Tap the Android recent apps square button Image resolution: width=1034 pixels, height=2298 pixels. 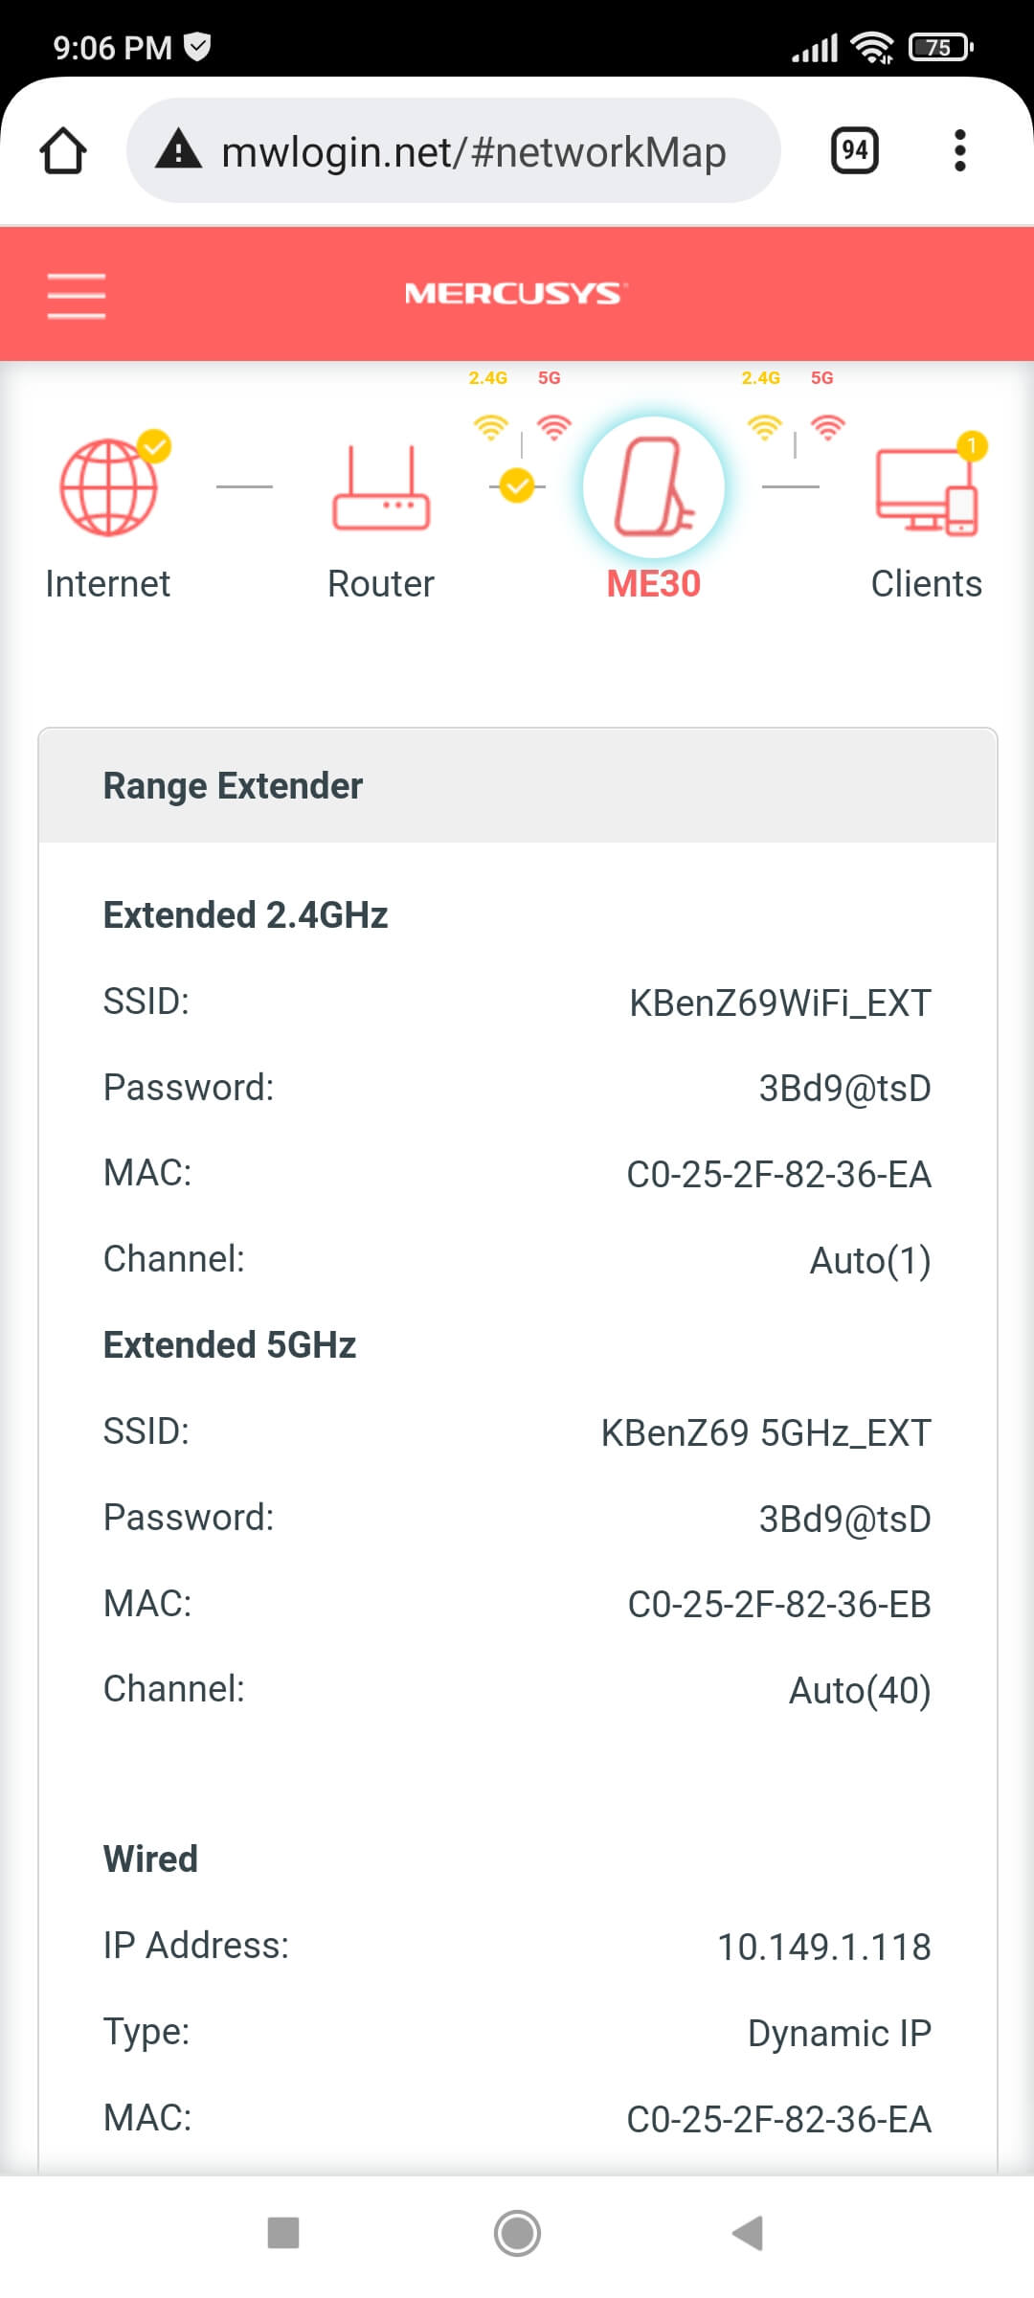[283, 2233]
